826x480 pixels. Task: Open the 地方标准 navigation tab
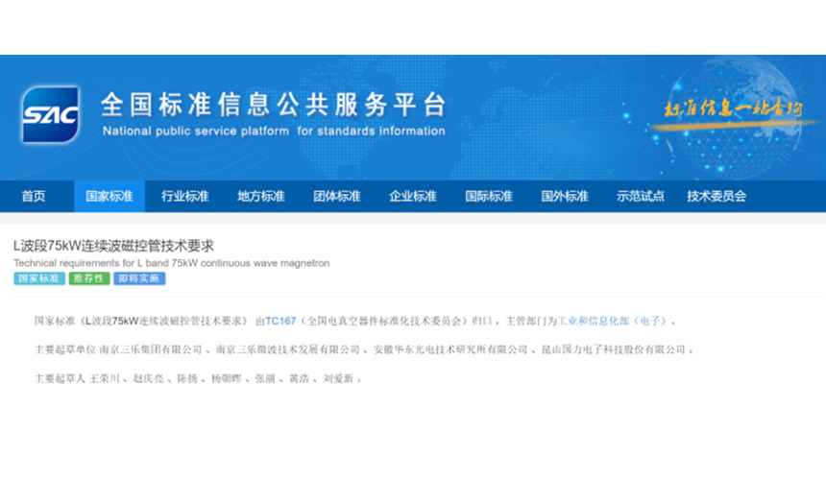[261, 196]
